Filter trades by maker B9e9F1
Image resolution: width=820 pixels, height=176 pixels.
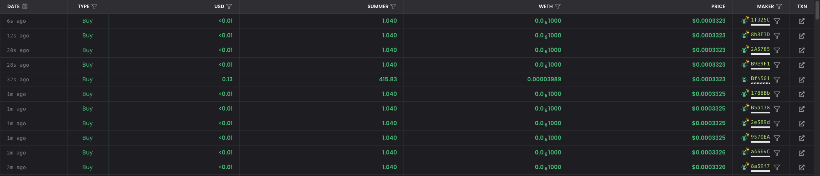[777, 65]
